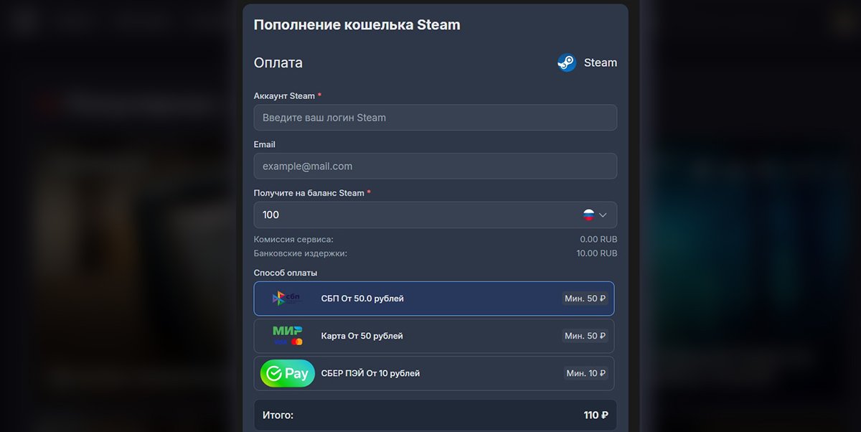Click the Мин. 50 ₽ badge on СБП
Image resolution: width=861 pixels, height=432 pixels.
(x=585, y=299)
